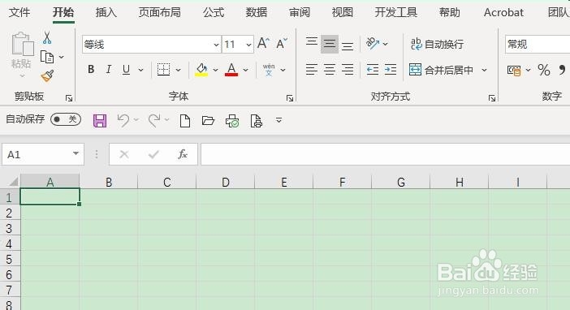Select Center horizontal alignment icon
Viewport: 570px width, 310px height.
pos(330,69)
